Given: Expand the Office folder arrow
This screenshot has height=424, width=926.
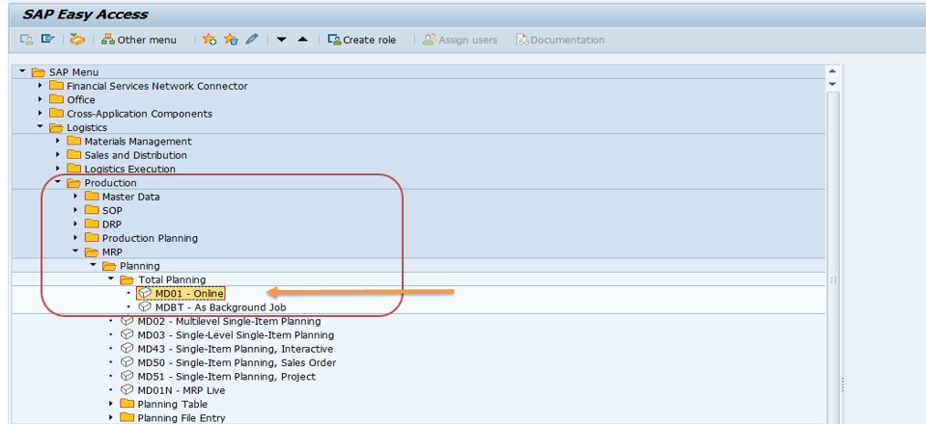Looking at the screenshot, I should click(x=41, y=99).
